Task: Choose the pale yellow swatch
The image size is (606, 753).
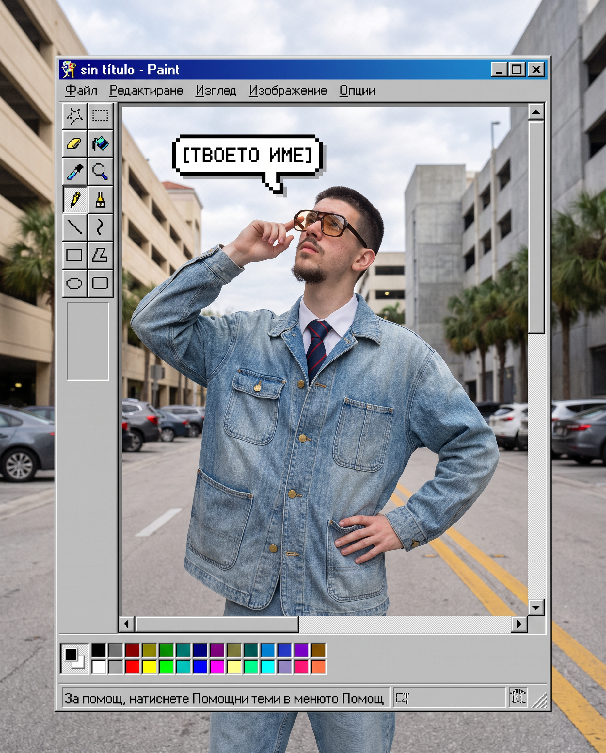Action: [234, 666]
